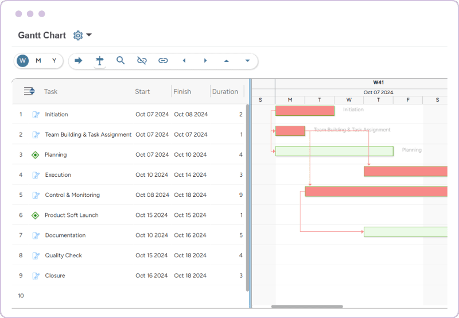This screenshot has width=459, height=318.
Task: Click the down triangle move-down icon
Action: [x=247, y=61]
